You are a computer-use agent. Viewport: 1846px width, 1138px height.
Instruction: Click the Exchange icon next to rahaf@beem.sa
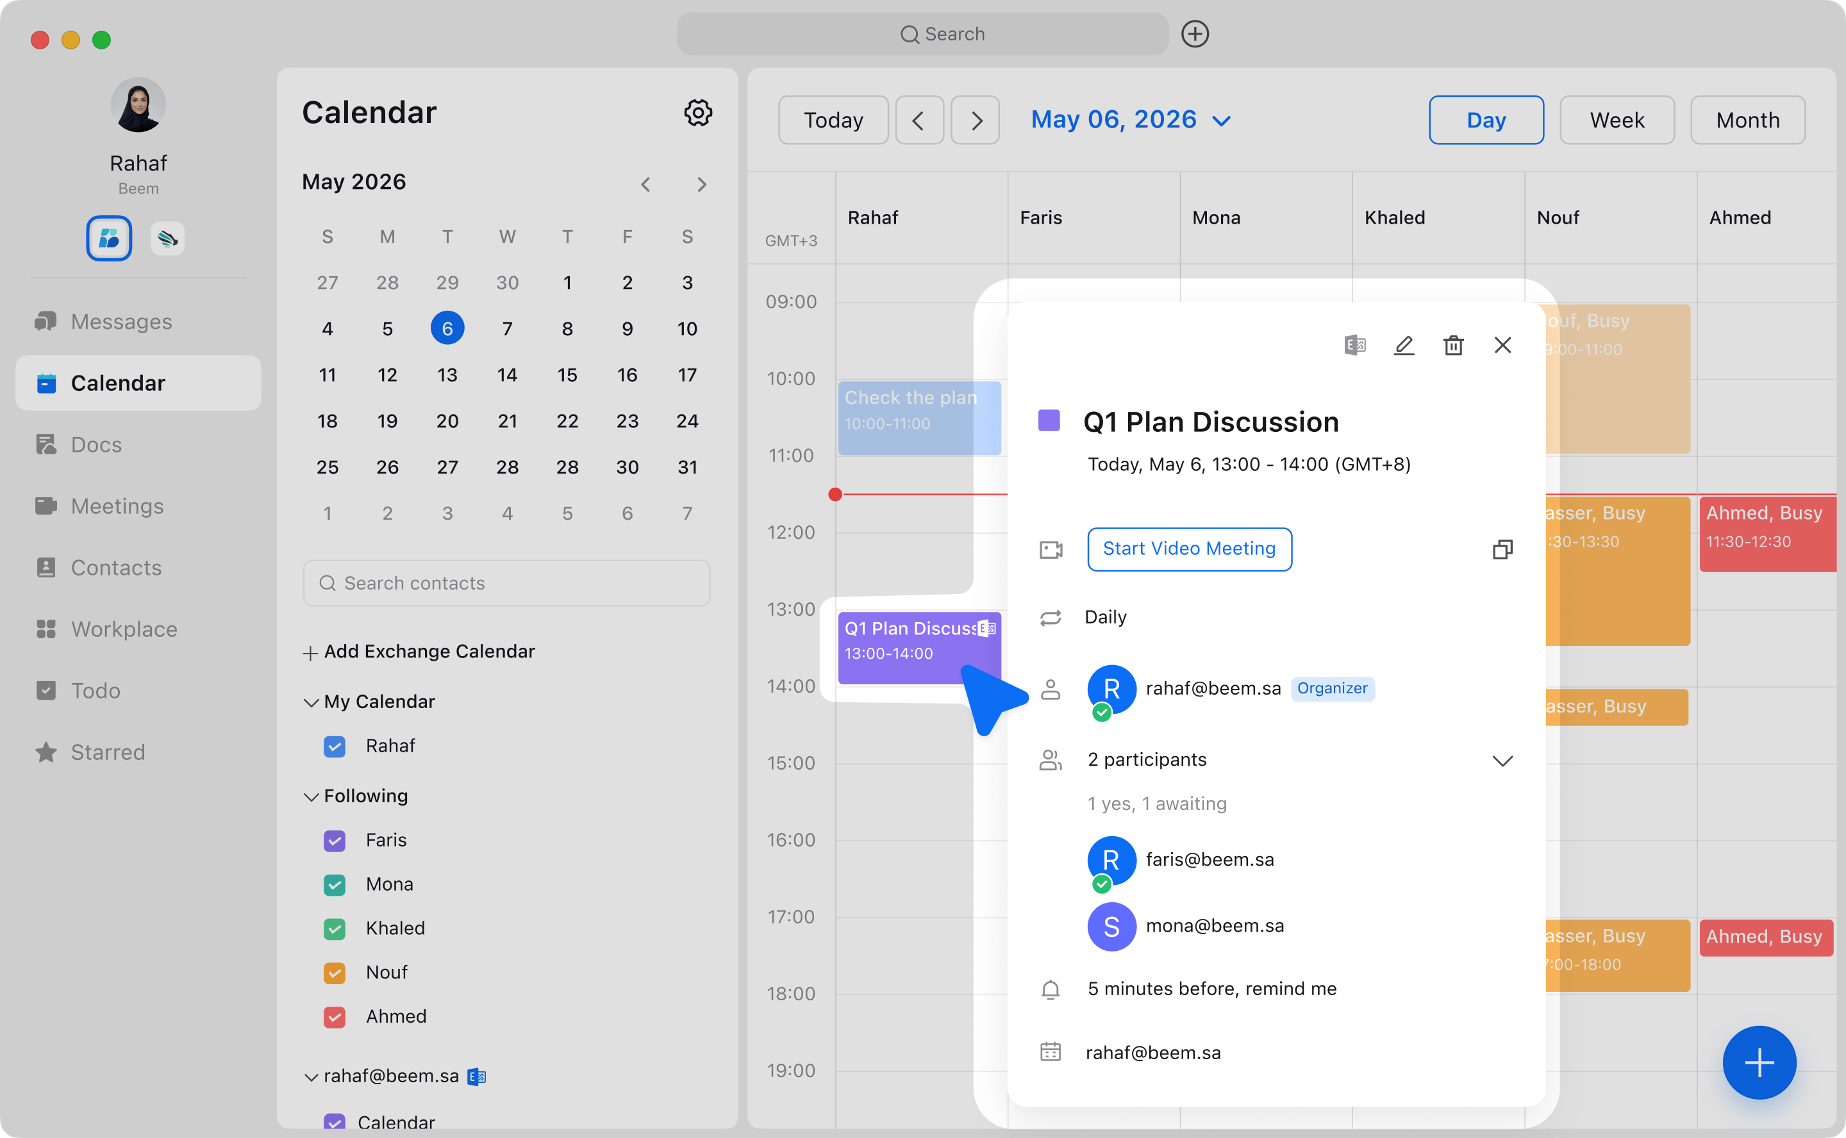[476, 1076]
